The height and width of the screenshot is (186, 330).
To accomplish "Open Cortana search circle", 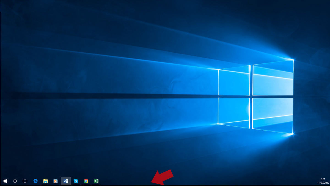I will click(x=15, y=181).
